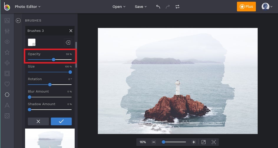Viewport: 278px width, 148px height.
Task: Toggle fullscreen view icon in zoom bar
Action: tap(203, 142)
